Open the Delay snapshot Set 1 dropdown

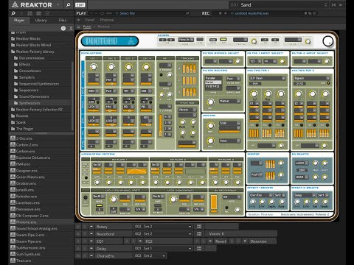tap(163, 249)
